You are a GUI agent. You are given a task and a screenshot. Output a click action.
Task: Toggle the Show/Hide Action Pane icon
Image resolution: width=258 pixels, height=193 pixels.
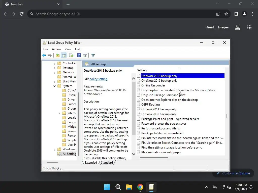[x=85, y=56]
